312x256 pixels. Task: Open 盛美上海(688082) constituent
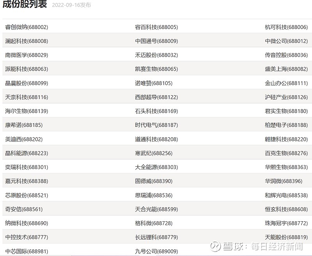286,69
